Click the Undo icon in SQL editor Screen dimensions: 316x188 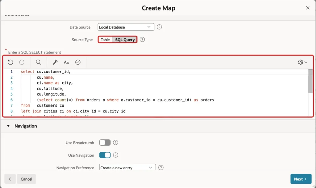tap(10, 62)
